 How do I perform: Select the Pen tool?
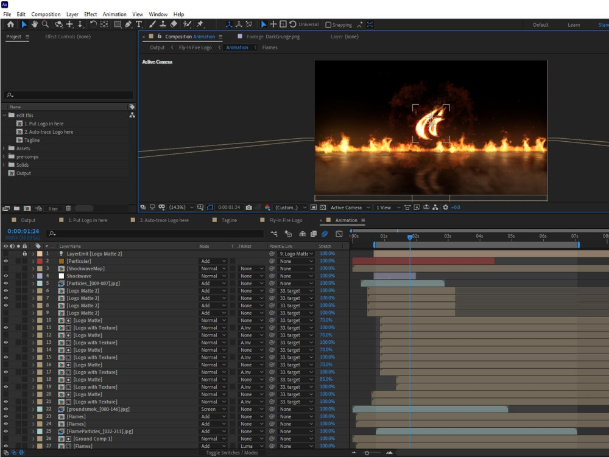[x=128, y=24]
